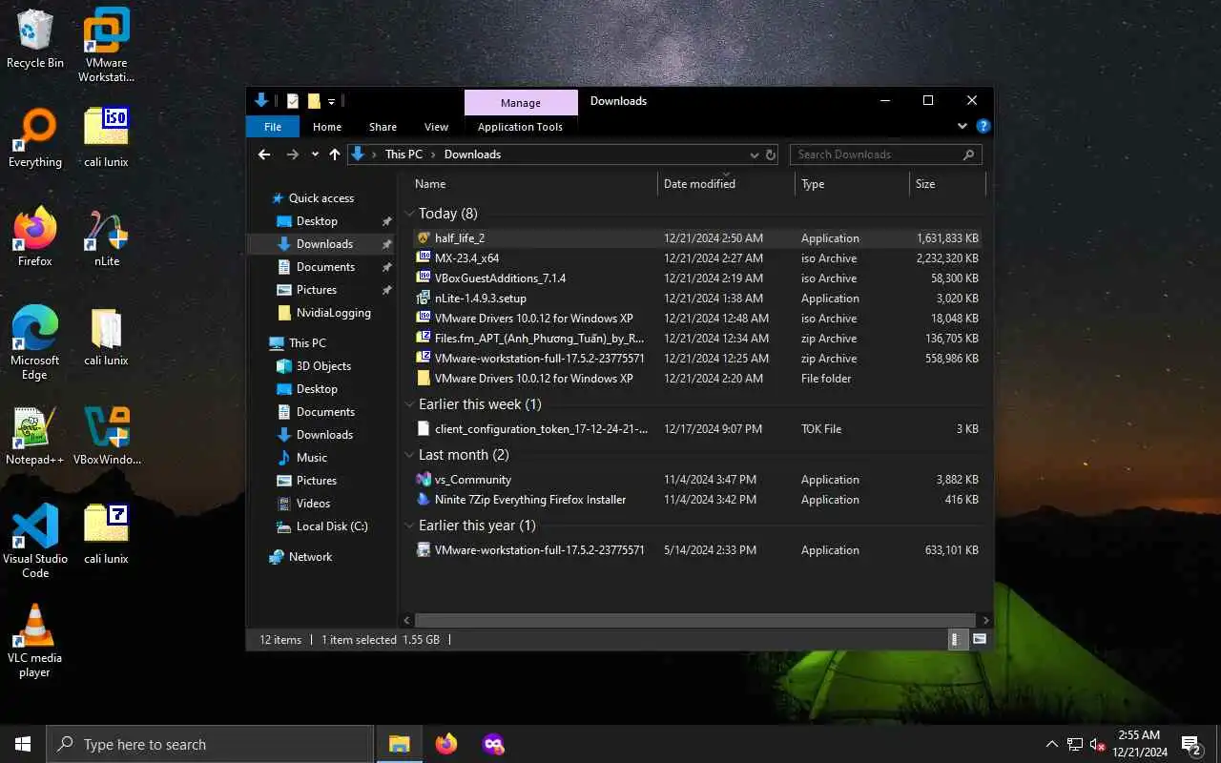Select the Firefox desktop shortcut

click(35, 237)
